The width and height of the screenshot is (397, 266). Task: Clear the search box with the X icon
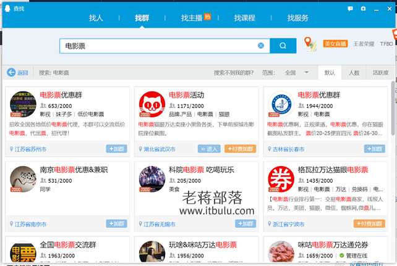tap(261, 46)
